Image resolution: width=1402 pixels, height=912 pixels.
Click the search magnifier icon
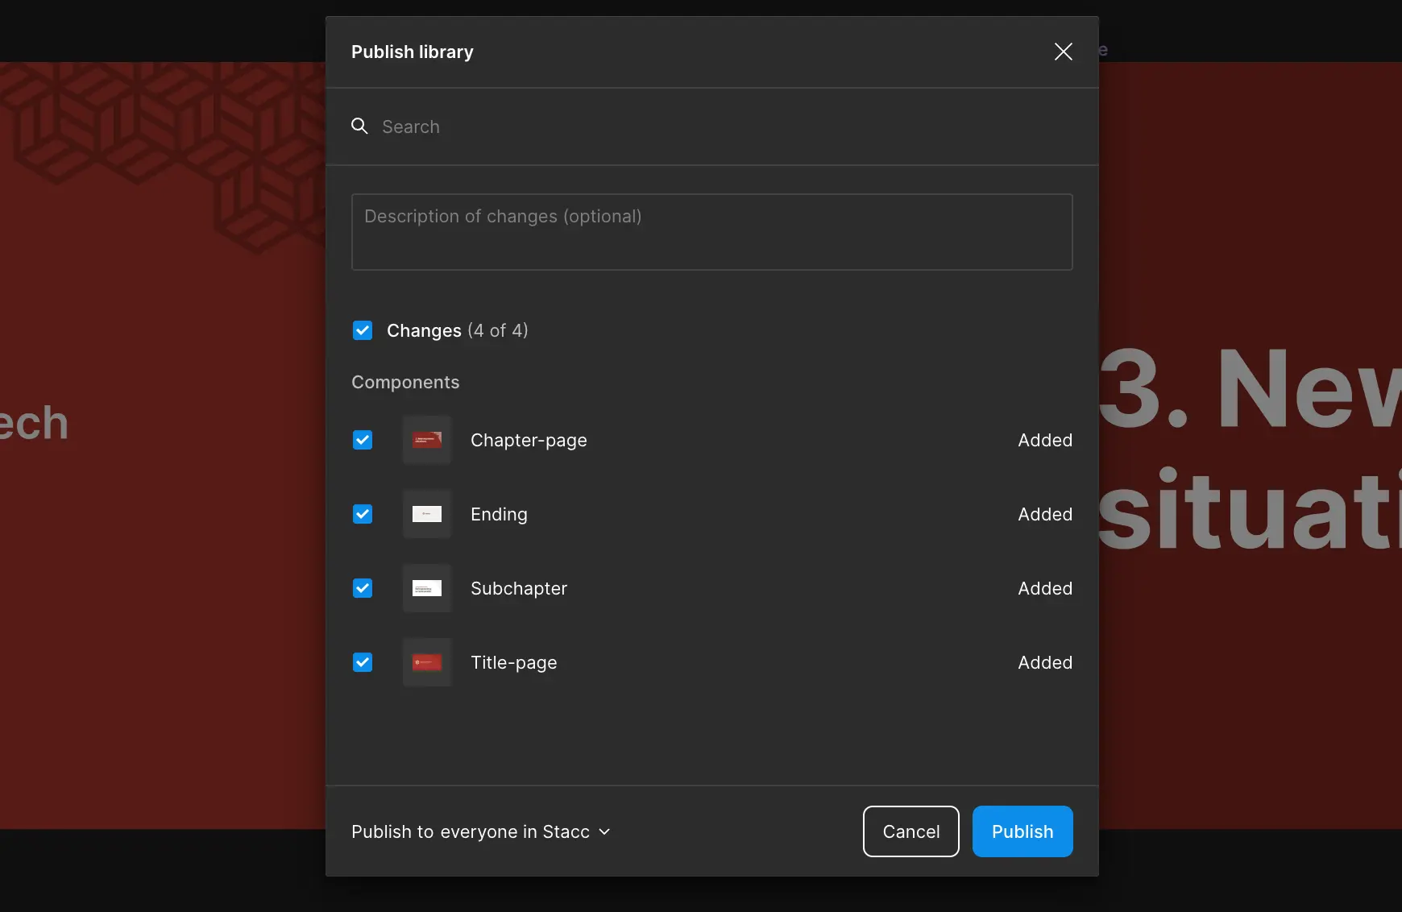tap(359, 126)
